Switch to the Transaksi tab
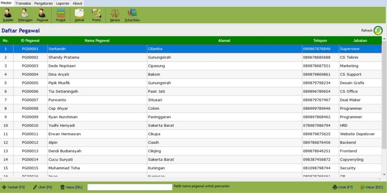 (23, 3)
